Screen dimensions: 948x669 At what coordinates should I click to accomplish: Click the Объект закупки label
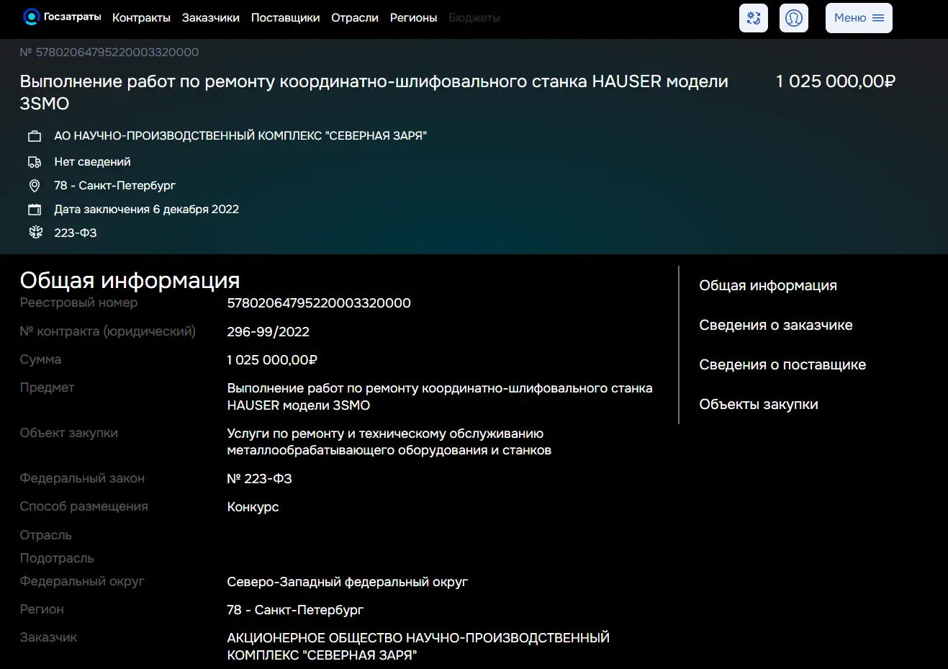click(68, 434)
